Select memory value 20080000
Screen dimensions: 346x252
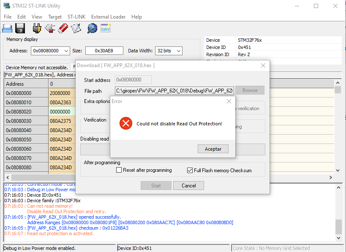[x=62, y=93]
